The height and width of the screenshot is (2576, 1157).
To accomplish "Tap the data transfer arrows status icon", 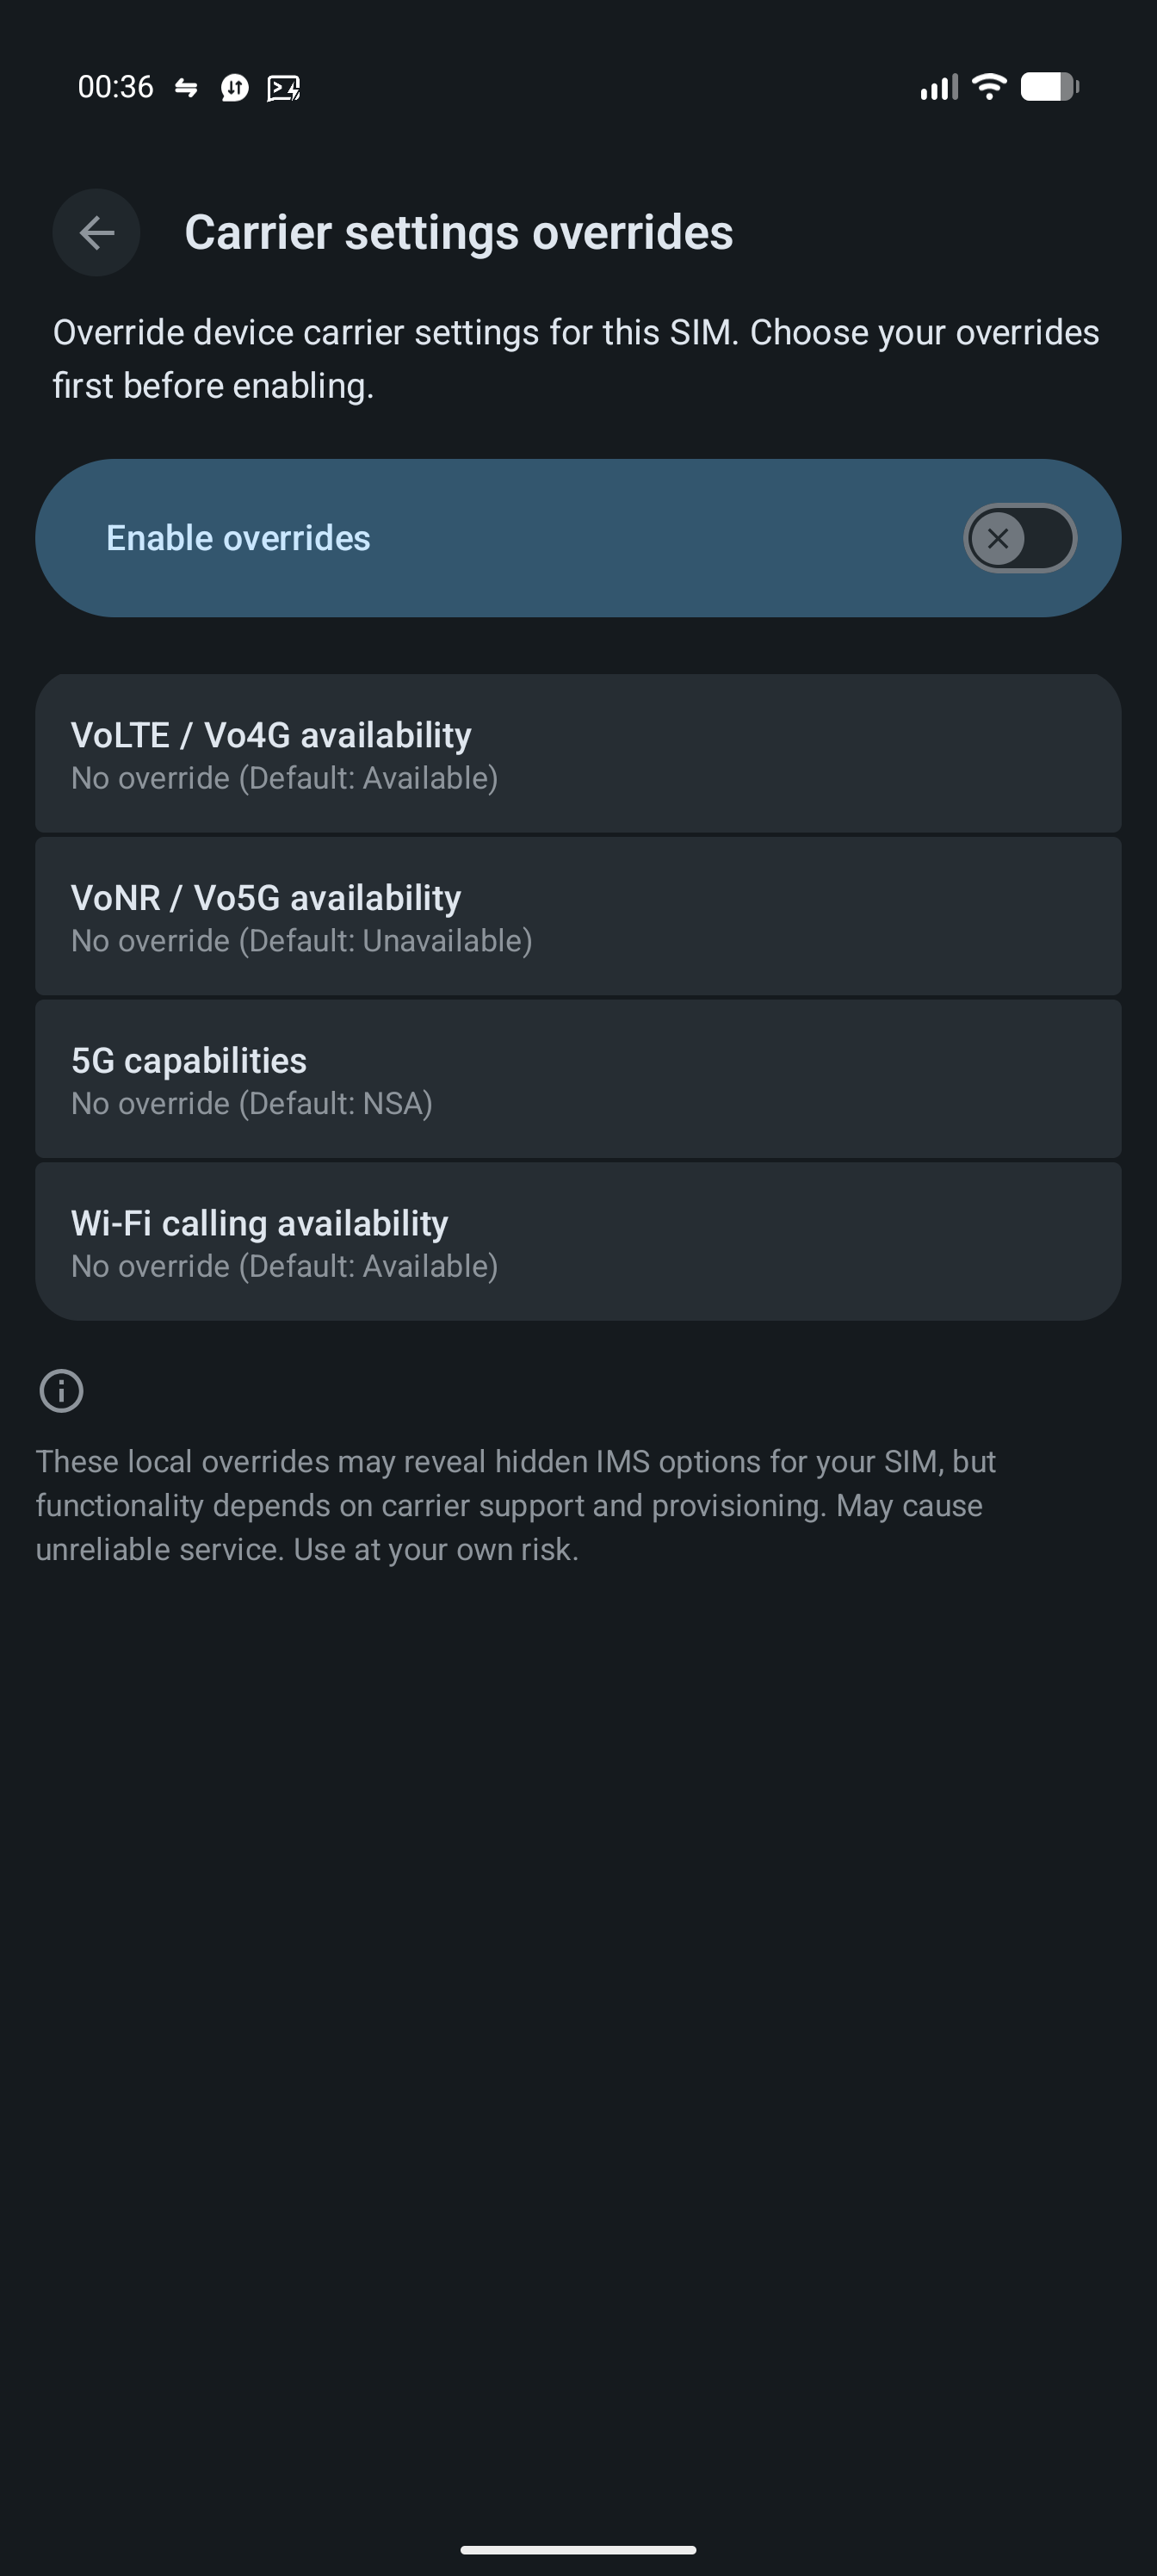I will [x=186, y=88].
